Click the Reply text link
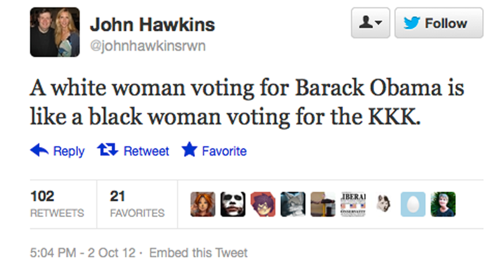The image size is (497, 280). coord(69,151)
